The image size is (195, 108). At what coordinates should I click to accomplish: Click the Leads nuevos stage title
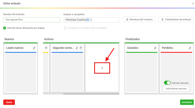pos(15,48)
